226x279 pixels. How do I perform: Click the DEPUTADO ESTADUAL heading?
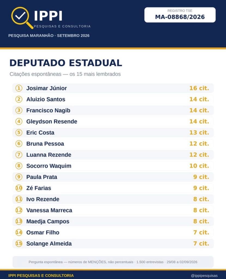66,63
